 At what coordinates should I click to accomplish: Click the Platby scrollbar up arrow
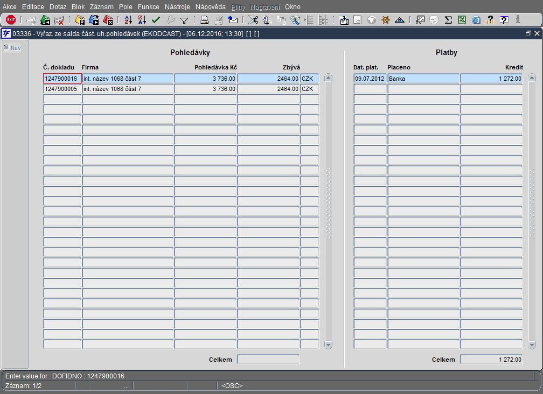pos(532,78)
